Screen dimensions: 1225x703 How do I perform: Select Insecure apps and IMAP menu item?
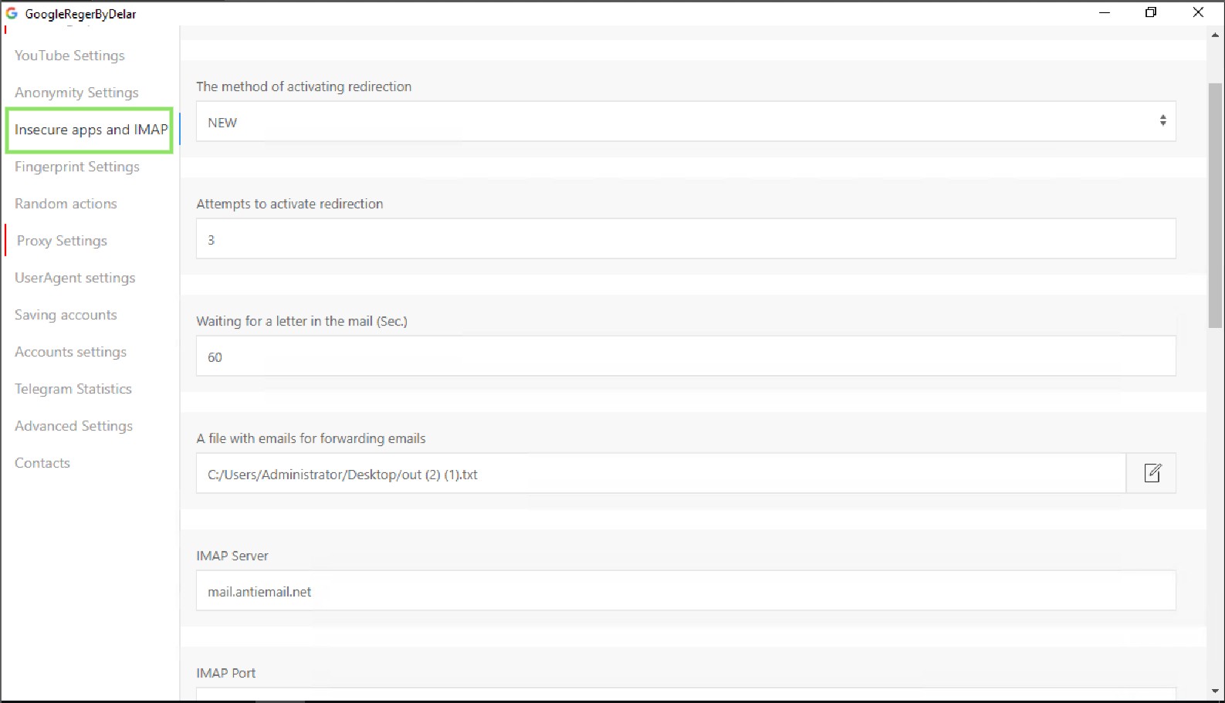(90, 130)
